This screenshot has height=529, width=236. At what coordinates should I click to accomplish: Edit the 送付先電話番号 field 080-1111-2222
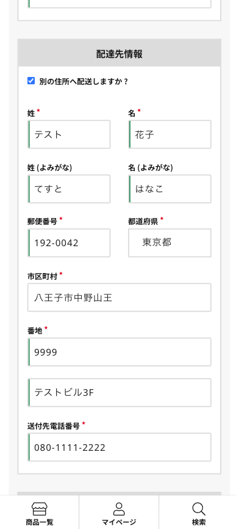119,447
